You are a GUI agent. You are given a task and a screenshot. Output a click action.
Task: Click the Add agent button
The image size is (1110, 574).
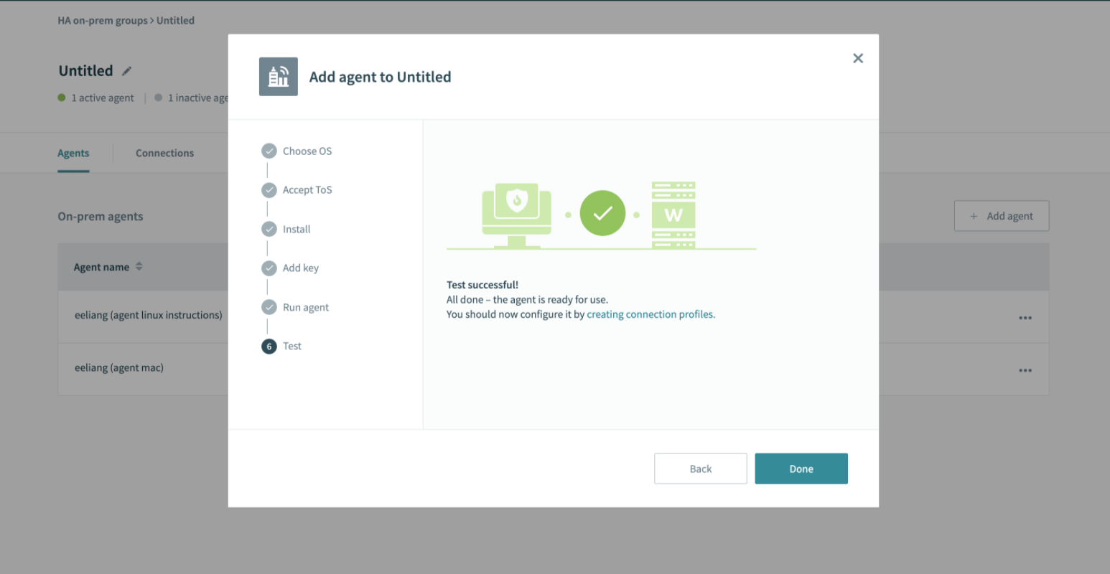coord(1001,216)
